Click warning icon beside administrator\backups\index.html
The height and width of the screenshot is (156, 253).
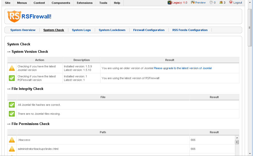[12, 149]
